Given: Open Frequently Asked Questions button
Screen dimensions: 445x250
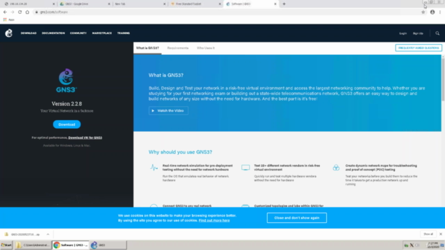Looking at the screenshot, I should click(x=419, y=48).
